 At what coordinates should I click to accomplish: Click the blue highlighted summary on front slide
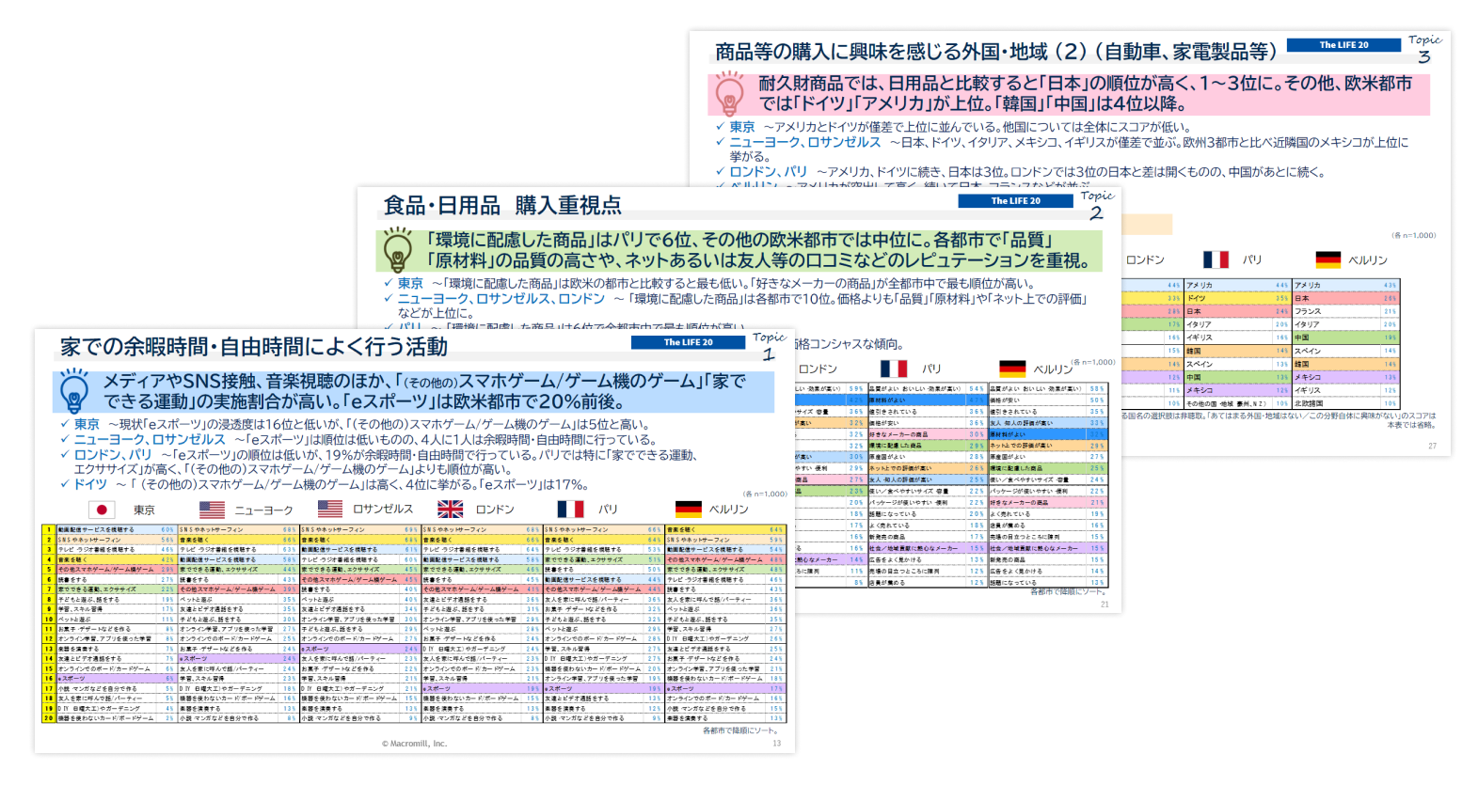(x=414, y=391)
